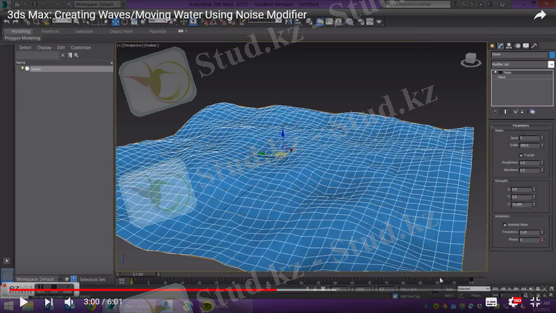Collapse the Parameters rollout
The image size is (556, 313).
click(521, 125)
